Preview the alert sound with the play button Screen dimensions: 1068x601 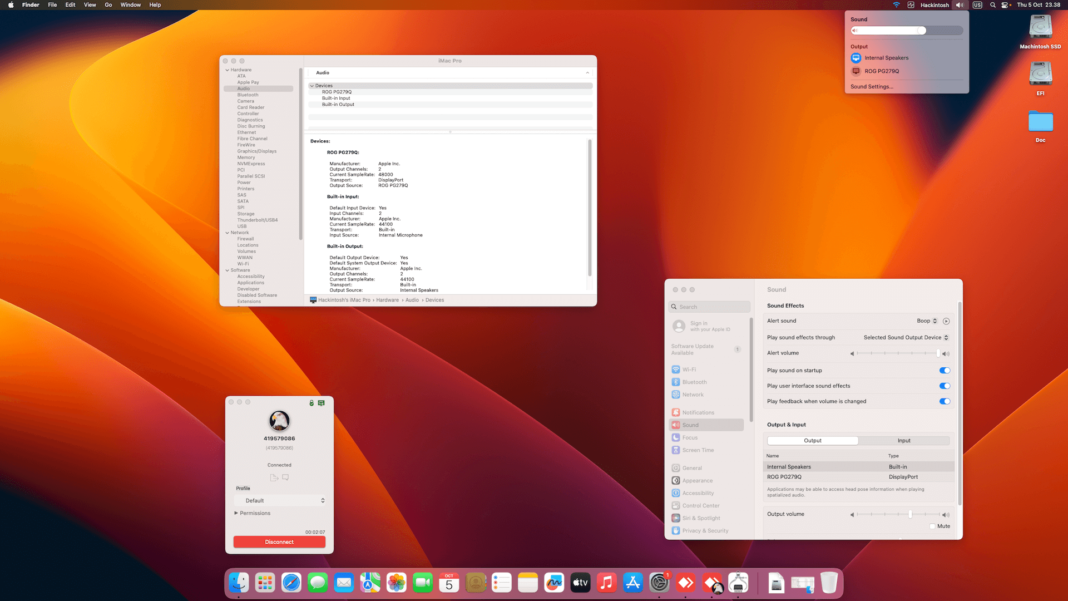coord(946,321)
